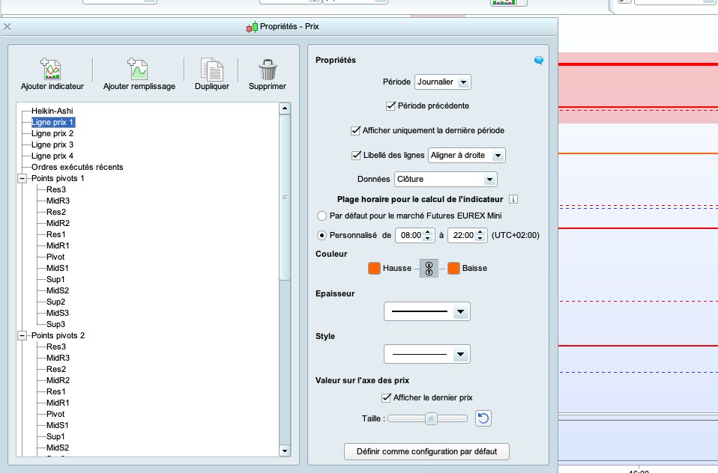Click the Hausse orange color swatch

(x=374, y=268)
